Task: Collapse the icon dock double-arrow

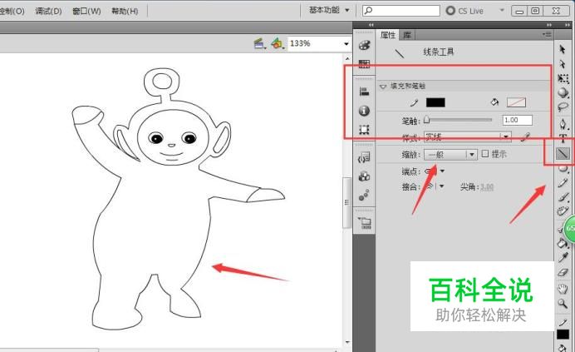Action: pyautogui.click(x=371, y=25)
